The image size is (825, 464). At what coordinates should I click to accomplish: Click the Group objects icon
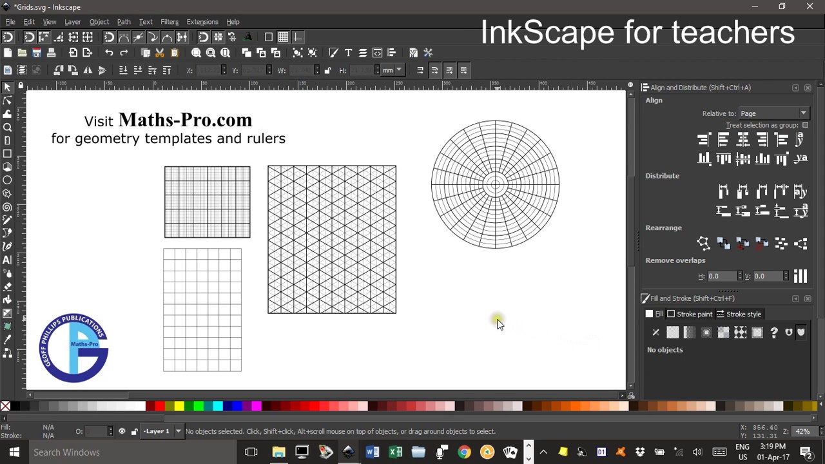(298, 53)
